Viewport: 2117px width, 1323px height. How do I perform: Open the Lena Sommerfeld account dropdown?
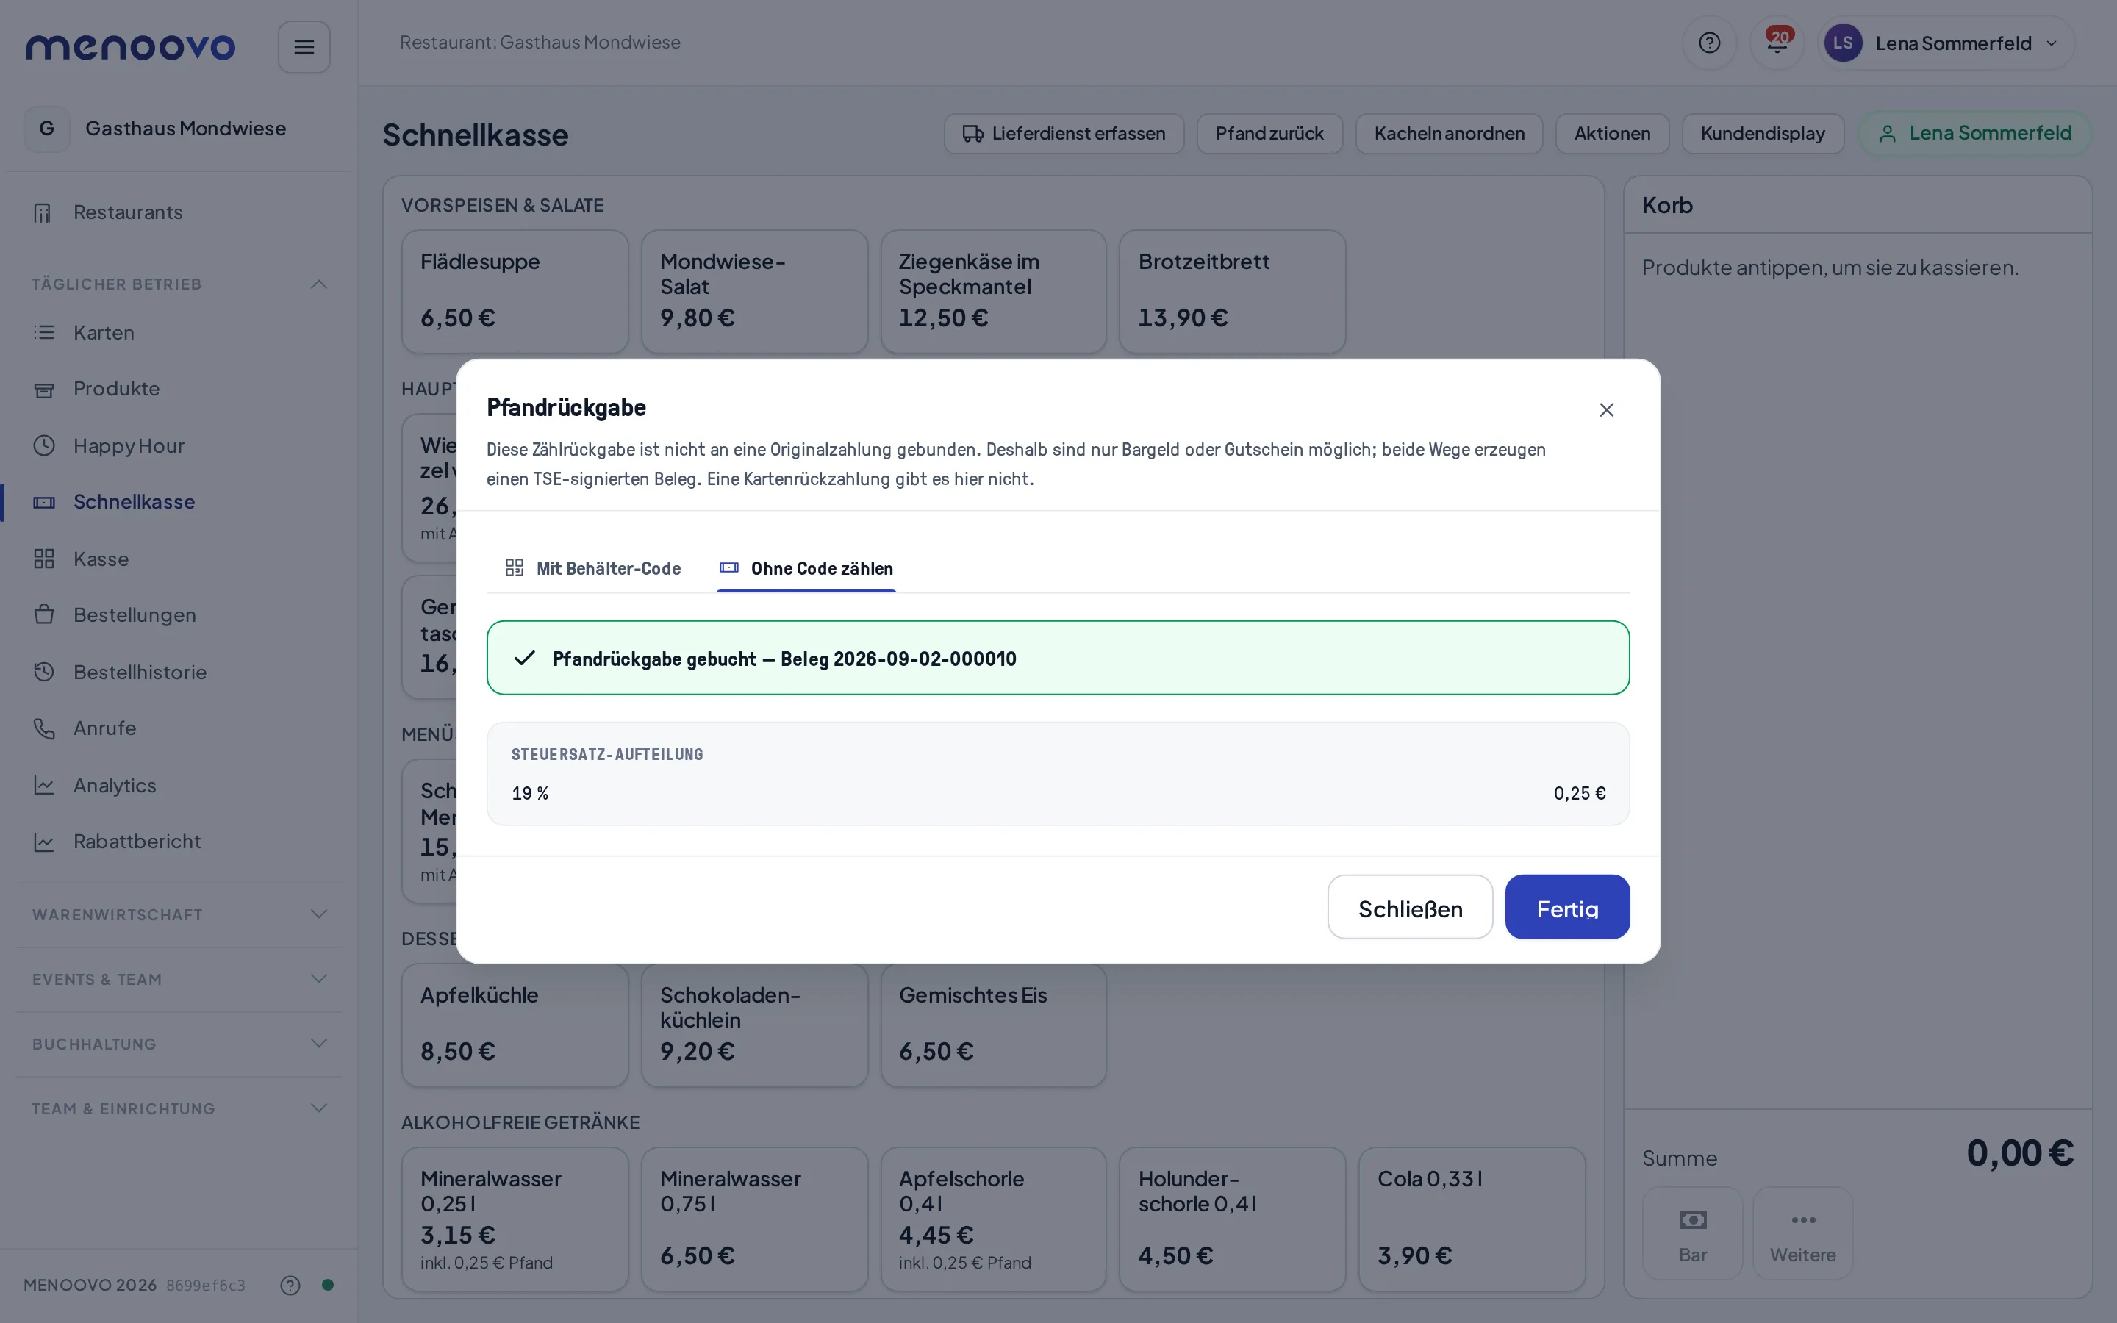1946,43
